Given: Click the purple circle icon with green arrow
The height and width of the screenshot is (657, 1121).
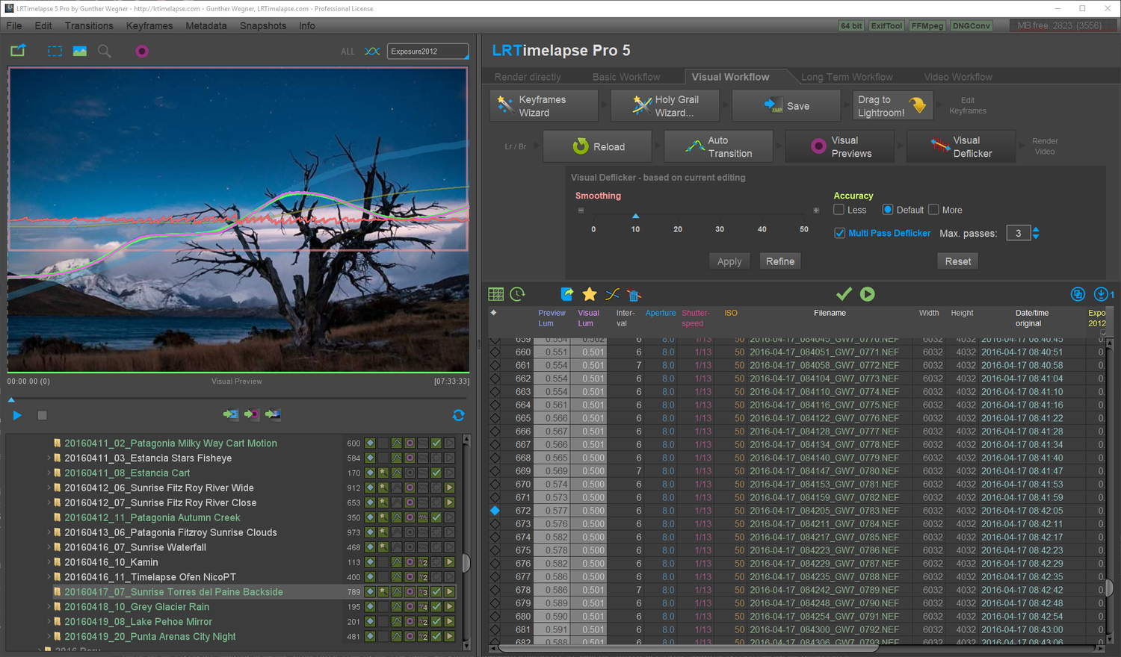Looking at the screenshot, I should pos(252,414).
